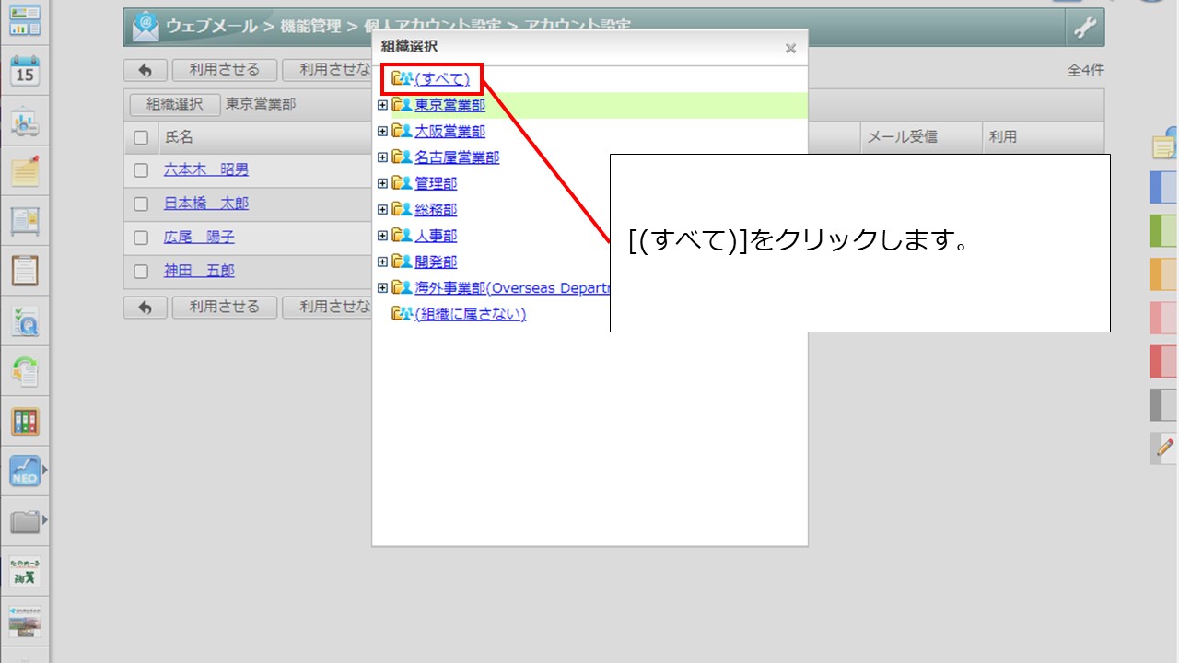Click the (すべて) organization link
Screen dimensions: 1179x663
[441, 79]
